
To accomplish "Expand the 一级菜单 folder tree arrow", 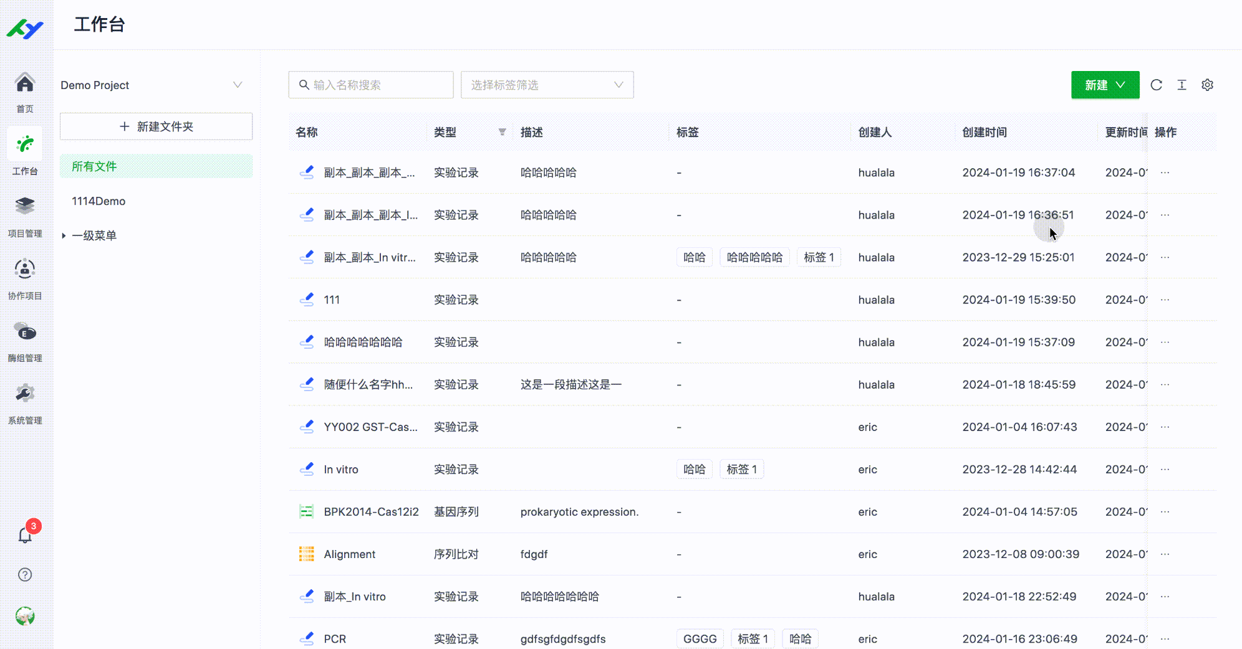I will (x=64, y=235).
